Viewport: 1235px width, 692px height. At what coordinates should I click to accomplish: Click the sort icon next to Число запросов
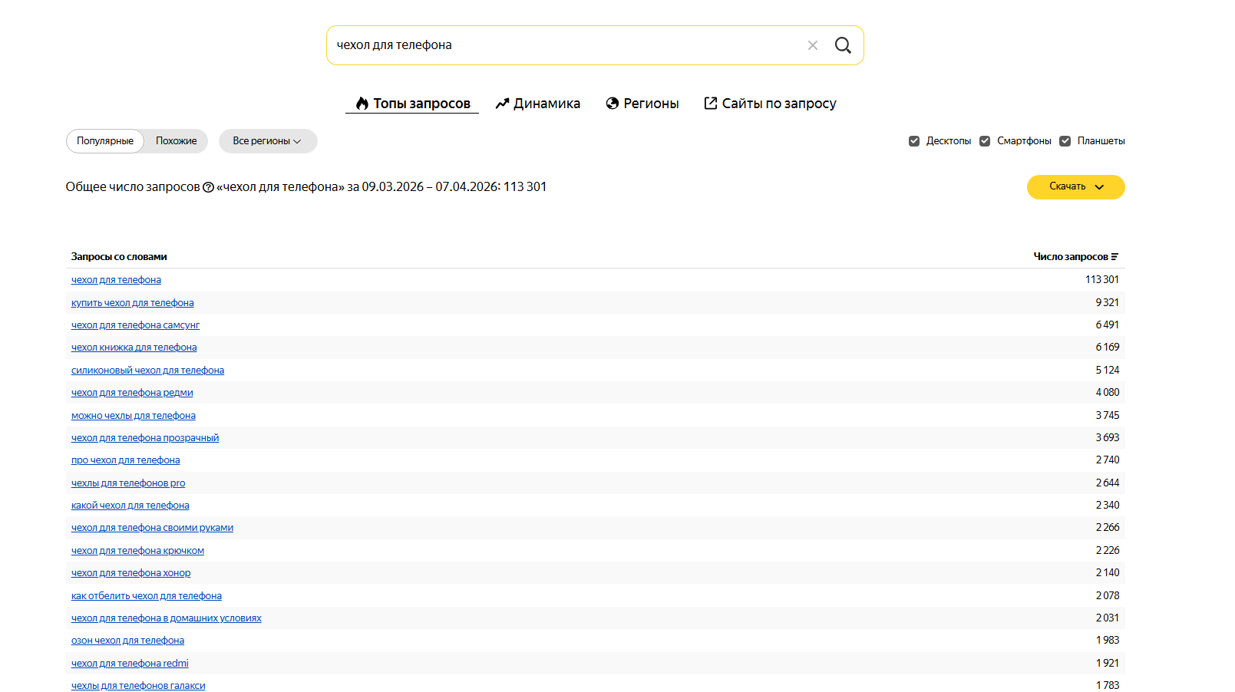coord(1115,255)
